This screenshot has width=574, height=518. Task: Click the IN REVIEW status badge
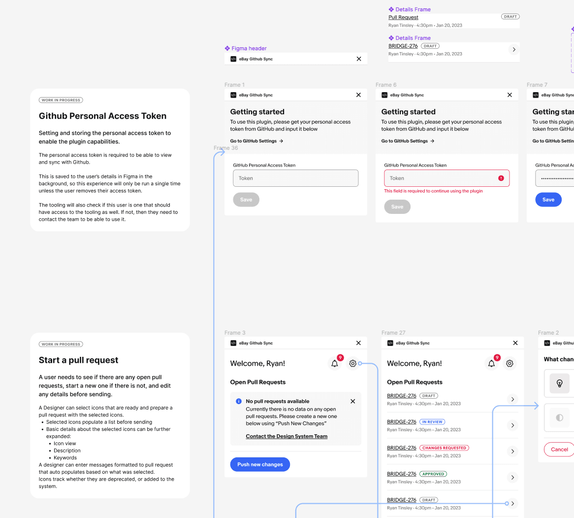(x=432, y=421)
